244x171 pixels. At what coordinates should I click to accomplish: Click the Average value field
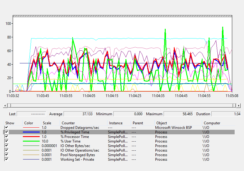pos(79,114)
